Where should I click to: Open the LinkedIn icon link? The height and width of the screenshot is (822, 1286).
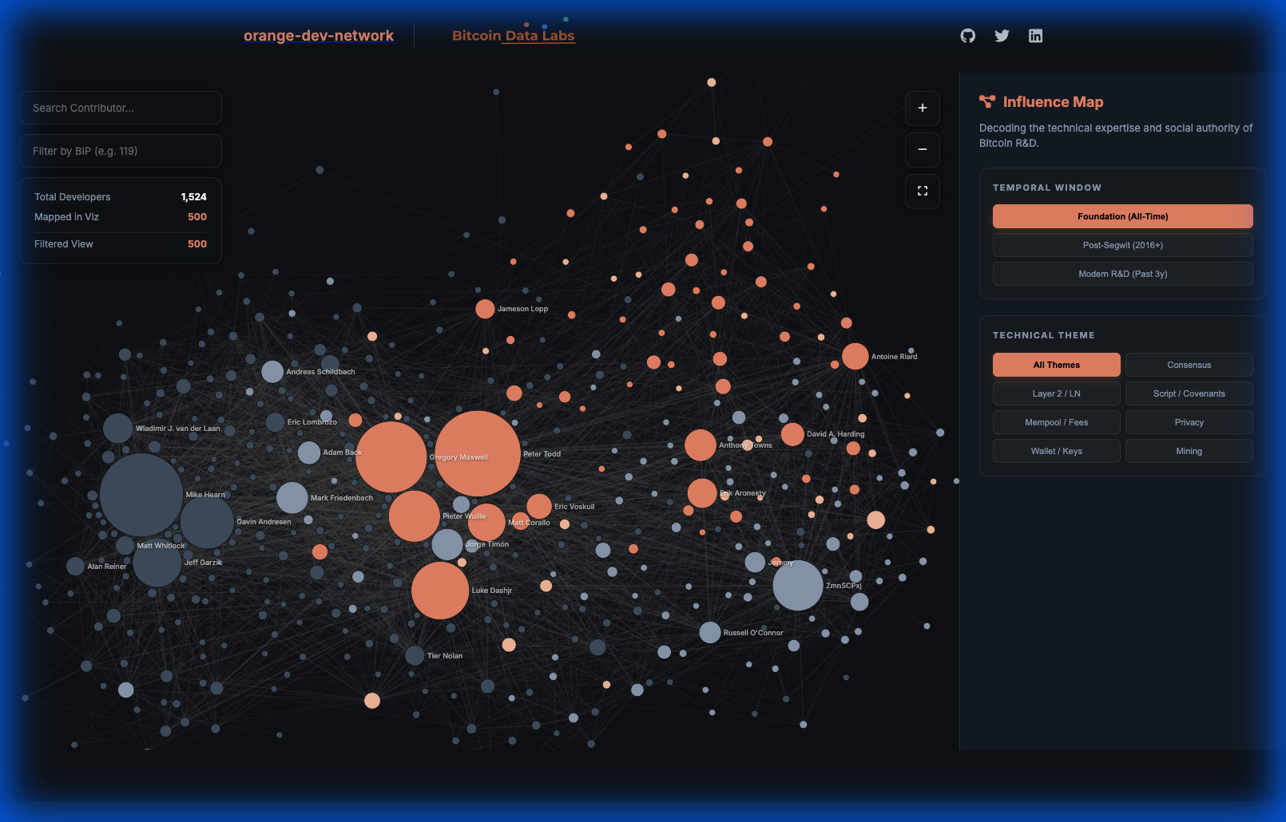pyautogui.click(x=1035, y=36)
